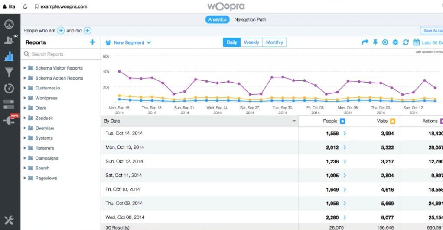Open the wrench and screwdriver settings icon
The width and height of the screenshot is (443, 230).
coord(9,220)
